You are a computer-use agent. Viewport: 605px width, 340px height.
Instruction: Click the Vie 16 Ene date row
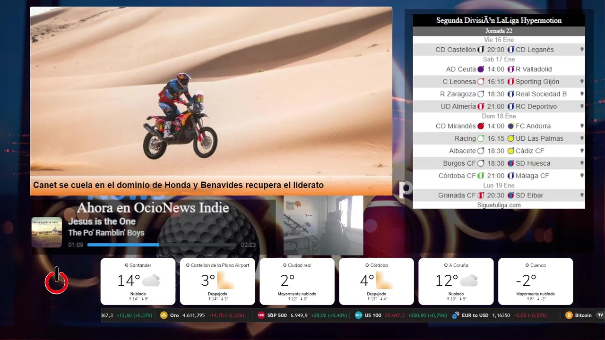click(x=499, y=40)
